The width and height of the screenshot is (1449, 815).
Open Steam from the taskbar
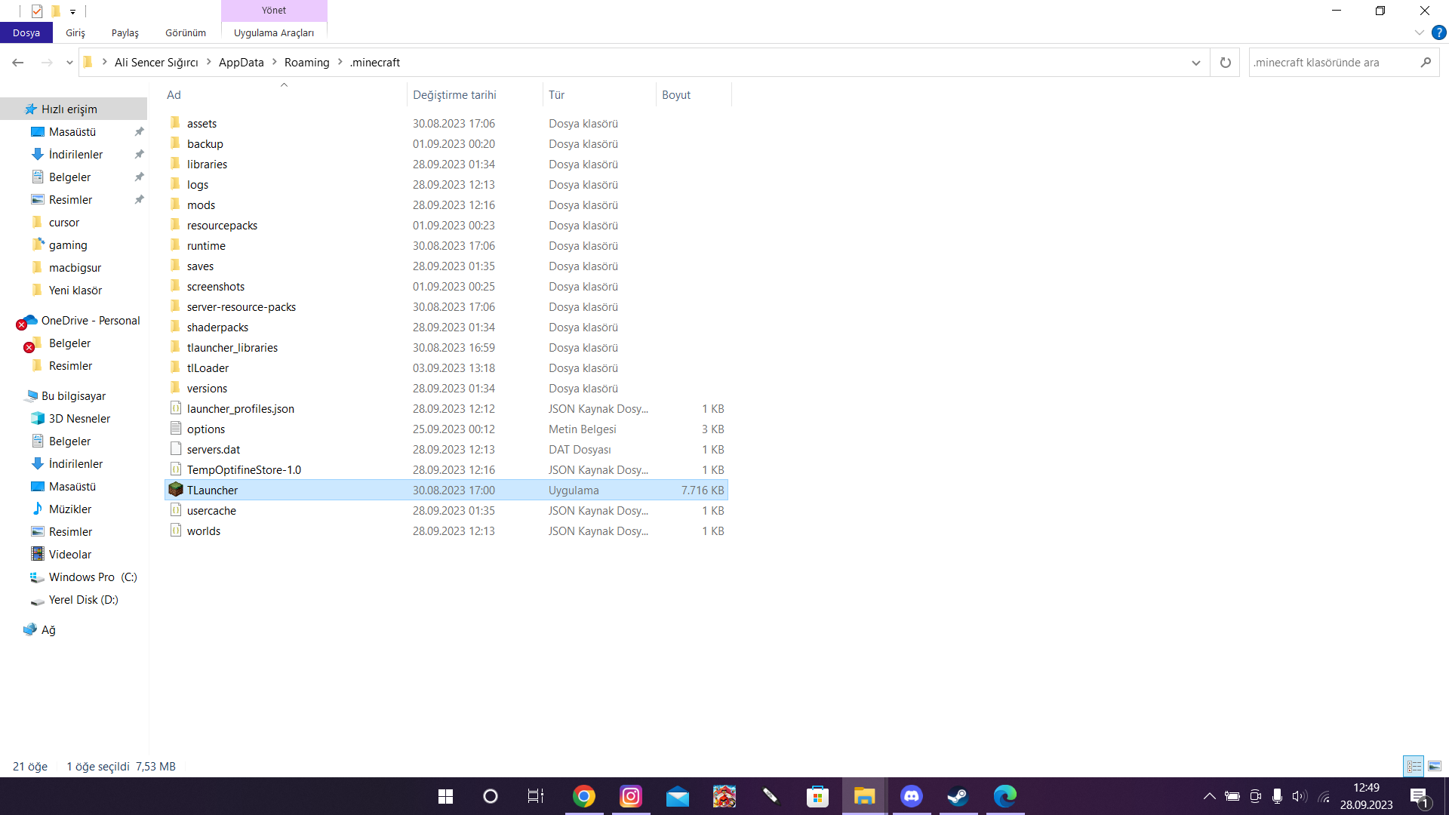click(x=958, y=796)
